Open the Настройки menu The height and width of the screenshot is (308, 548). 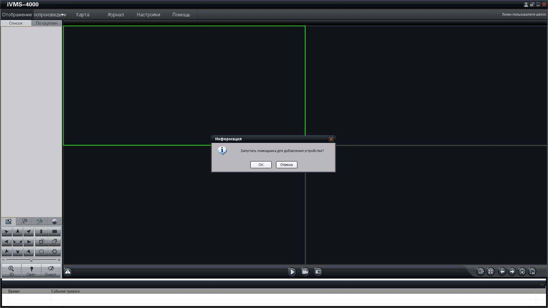[x=148, y=15]
